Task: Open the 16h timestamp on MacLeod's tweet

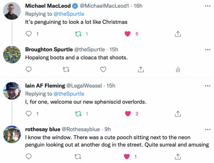Action: pyautogui.click(x=138, y=6)
